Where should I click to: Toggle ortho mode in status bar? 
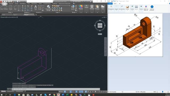pyautogui.click(x=71, y=92)
